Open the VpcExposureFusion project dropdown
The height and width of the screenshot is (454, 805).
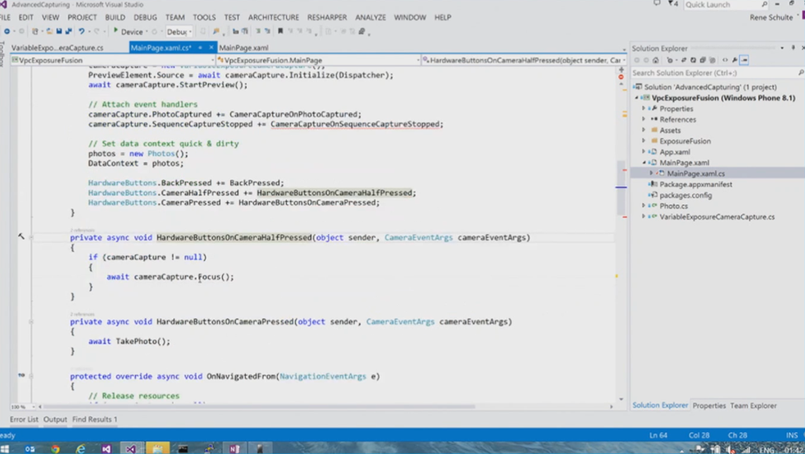click(x=112, y=60)
